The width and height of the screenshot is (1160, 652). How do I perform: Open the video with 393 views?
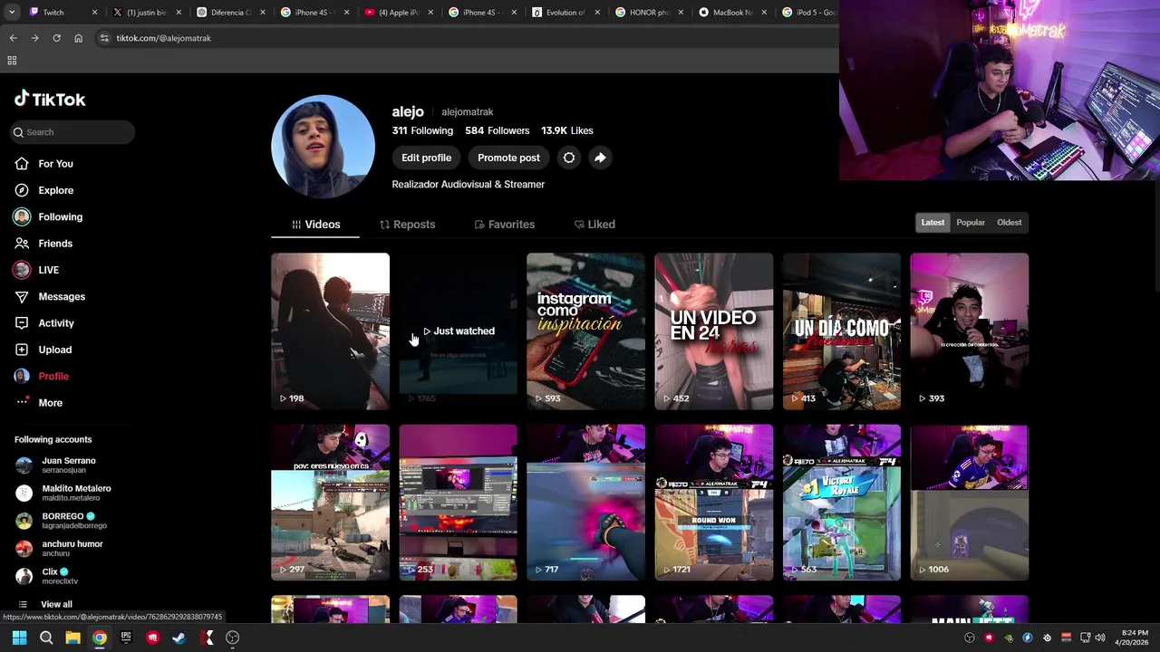tap(969, 331)
